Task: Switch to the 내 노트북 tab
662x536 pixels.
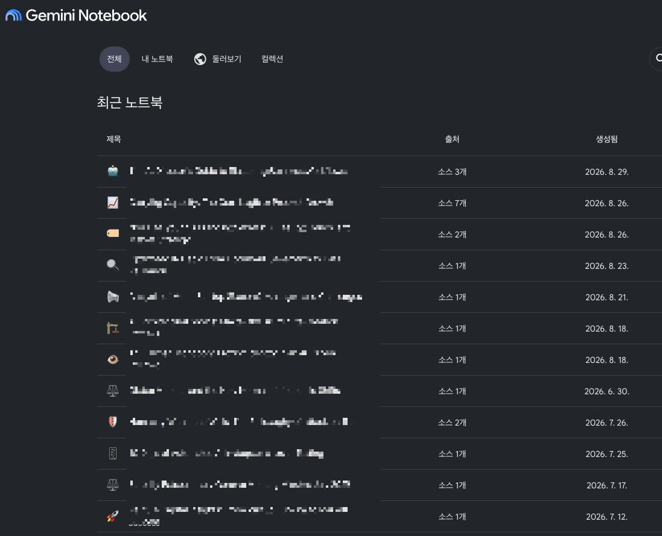Action: (157, 59)
